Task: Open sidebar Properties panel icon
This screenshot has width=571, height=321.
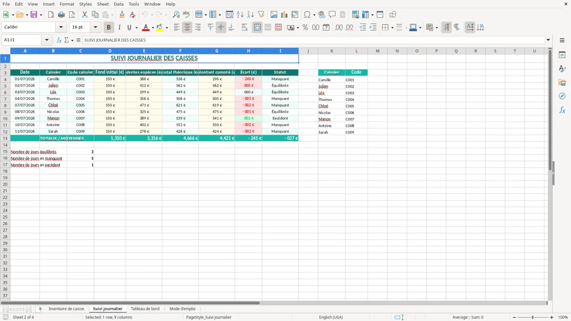Action: (x=562, y=55)
